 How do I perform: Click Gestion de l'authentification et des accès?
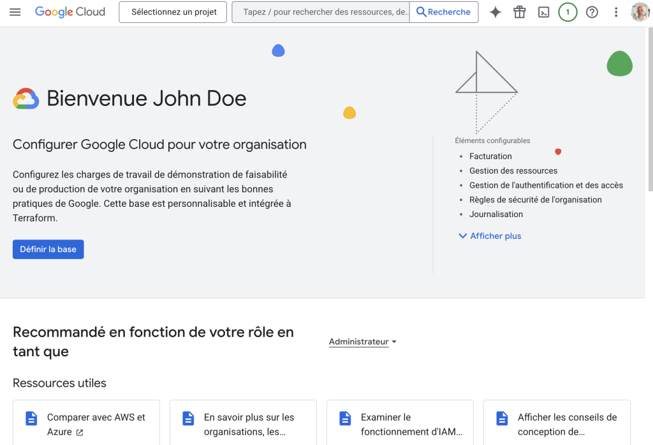click(x=546, y=185)
